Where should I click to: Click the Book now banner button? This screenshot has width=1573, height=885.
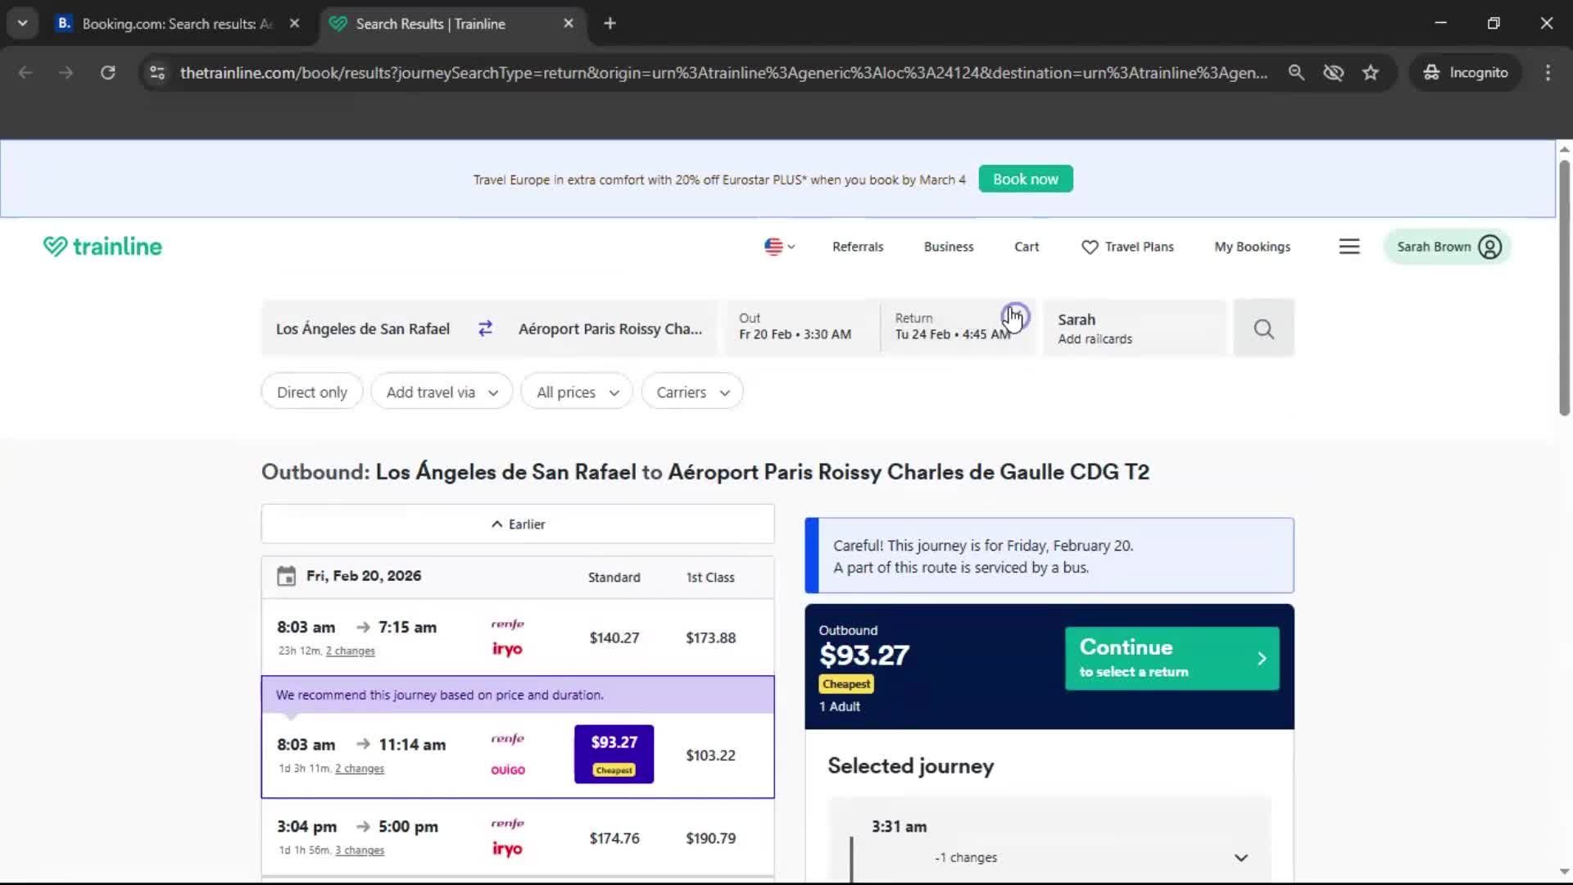point(1025,179)
